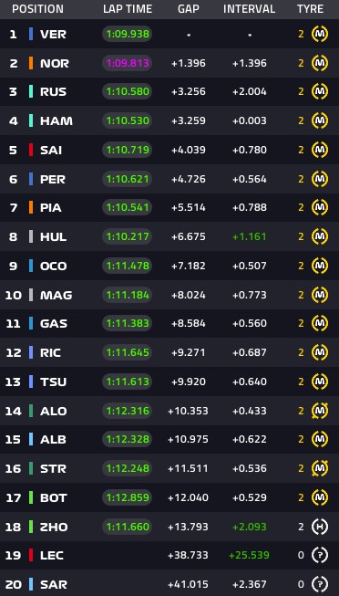Image resolution: width=339 pixels, height=596 pixels.
Task: Select the INTERVAL column header
Action: (249, 9)
